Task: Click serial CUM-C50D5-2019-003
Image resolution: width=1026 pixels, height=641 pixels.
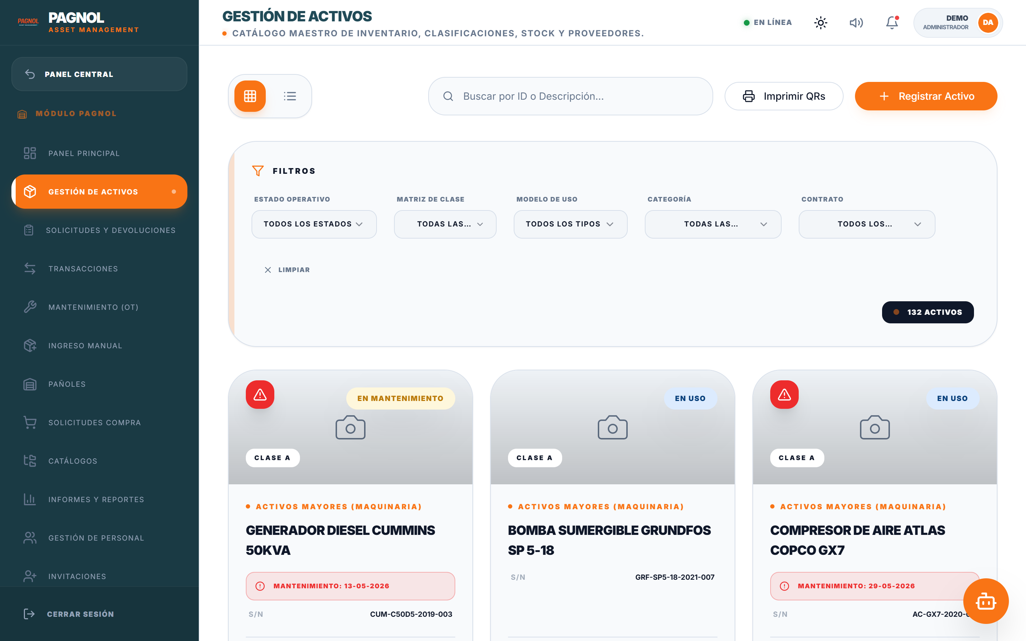Action: tap(411, 614)
